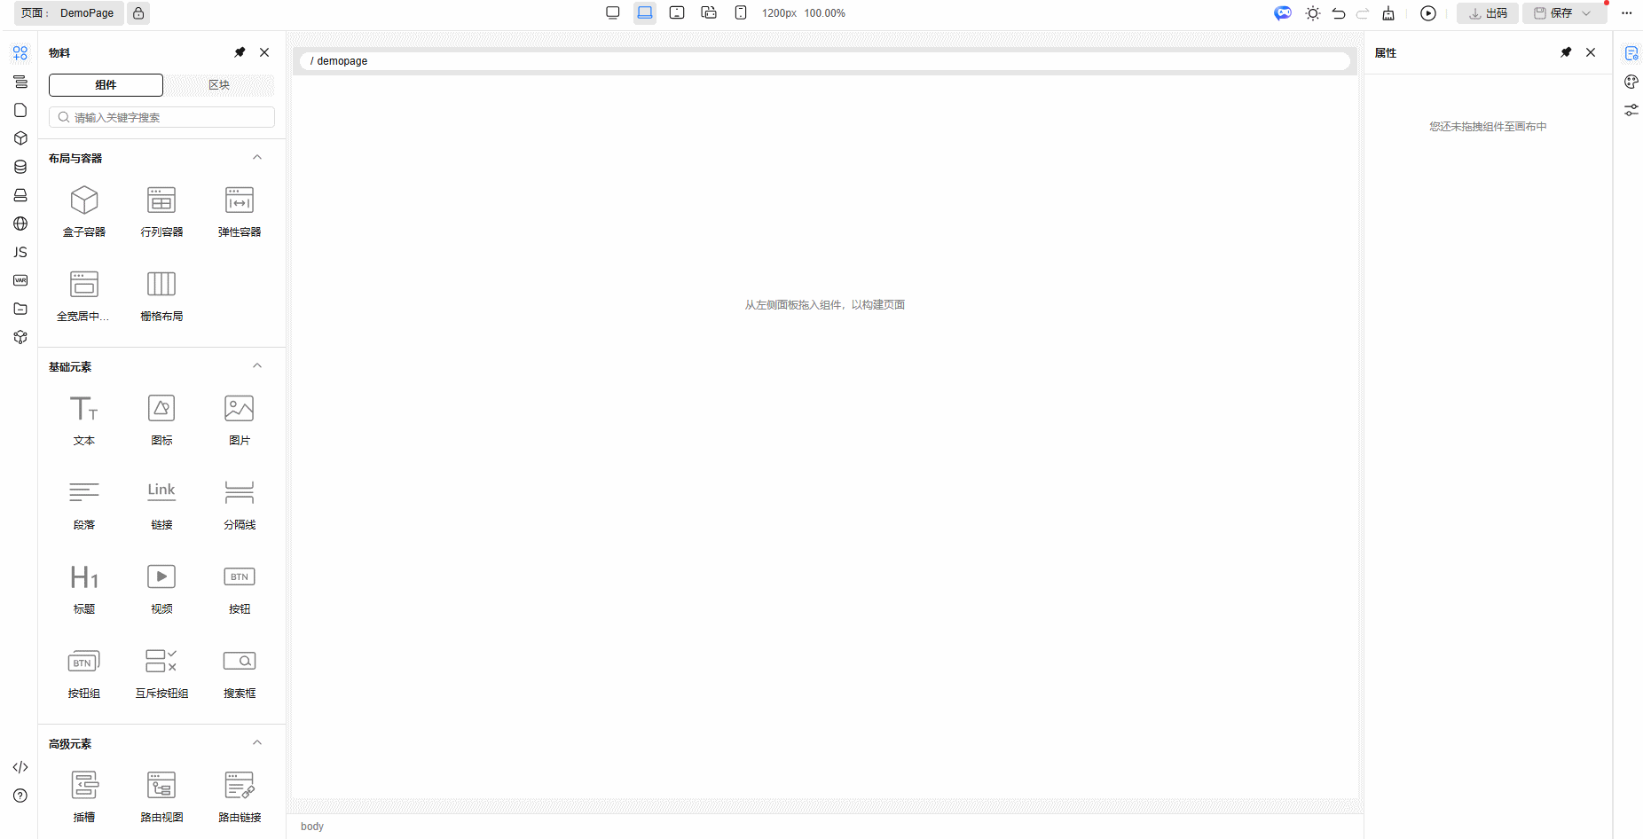Click the undo arrow in toolbar
The width and height of the screenshot is (1643, 839).
pyautogui.click(x=1339, y=13)
